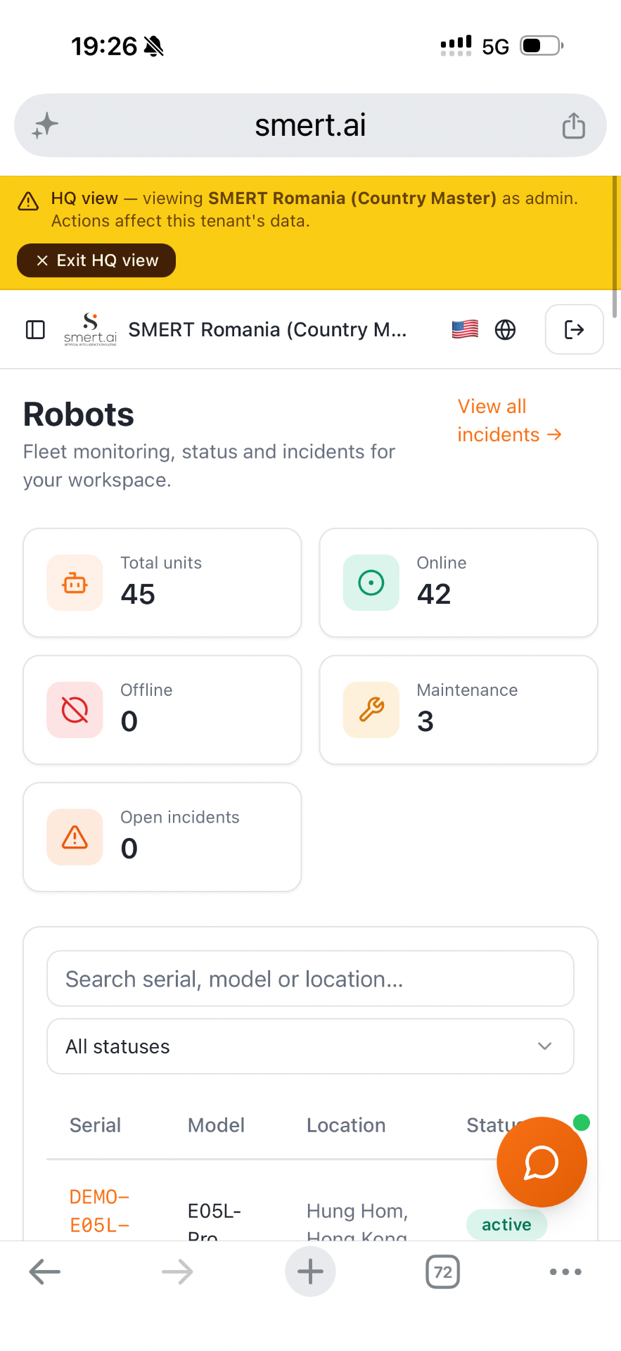621x1351 pixels.
Task: Click the Exit HQ view button
Action: coord(96,260)
